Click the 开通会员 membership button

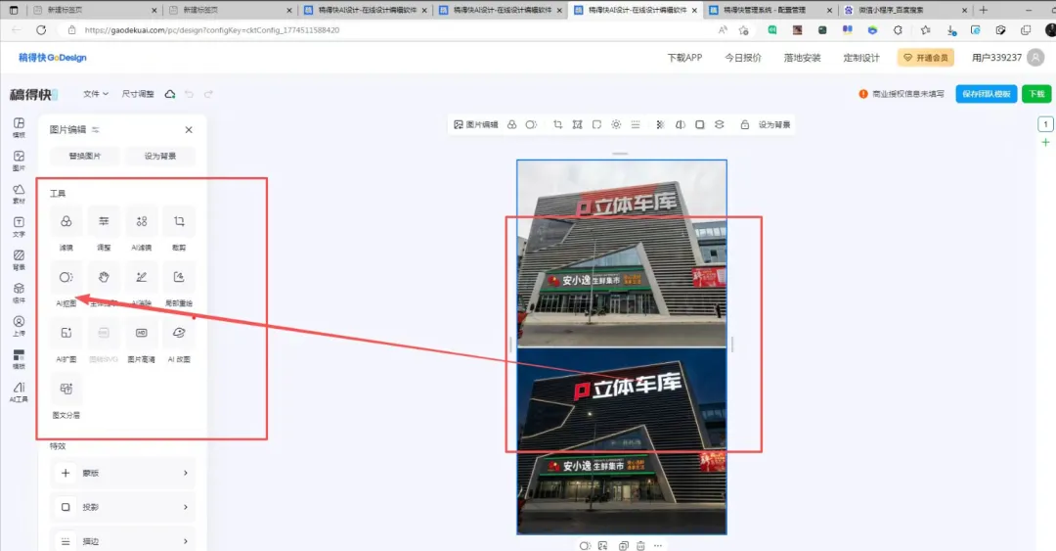coord(925,58)
